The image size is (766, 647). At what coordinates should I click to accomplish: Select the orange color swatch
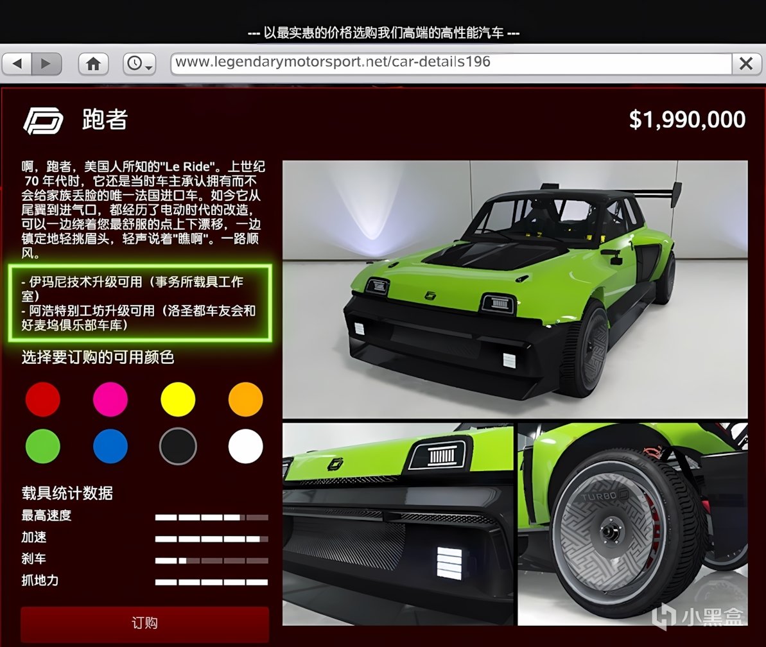(x=245, y=399)
